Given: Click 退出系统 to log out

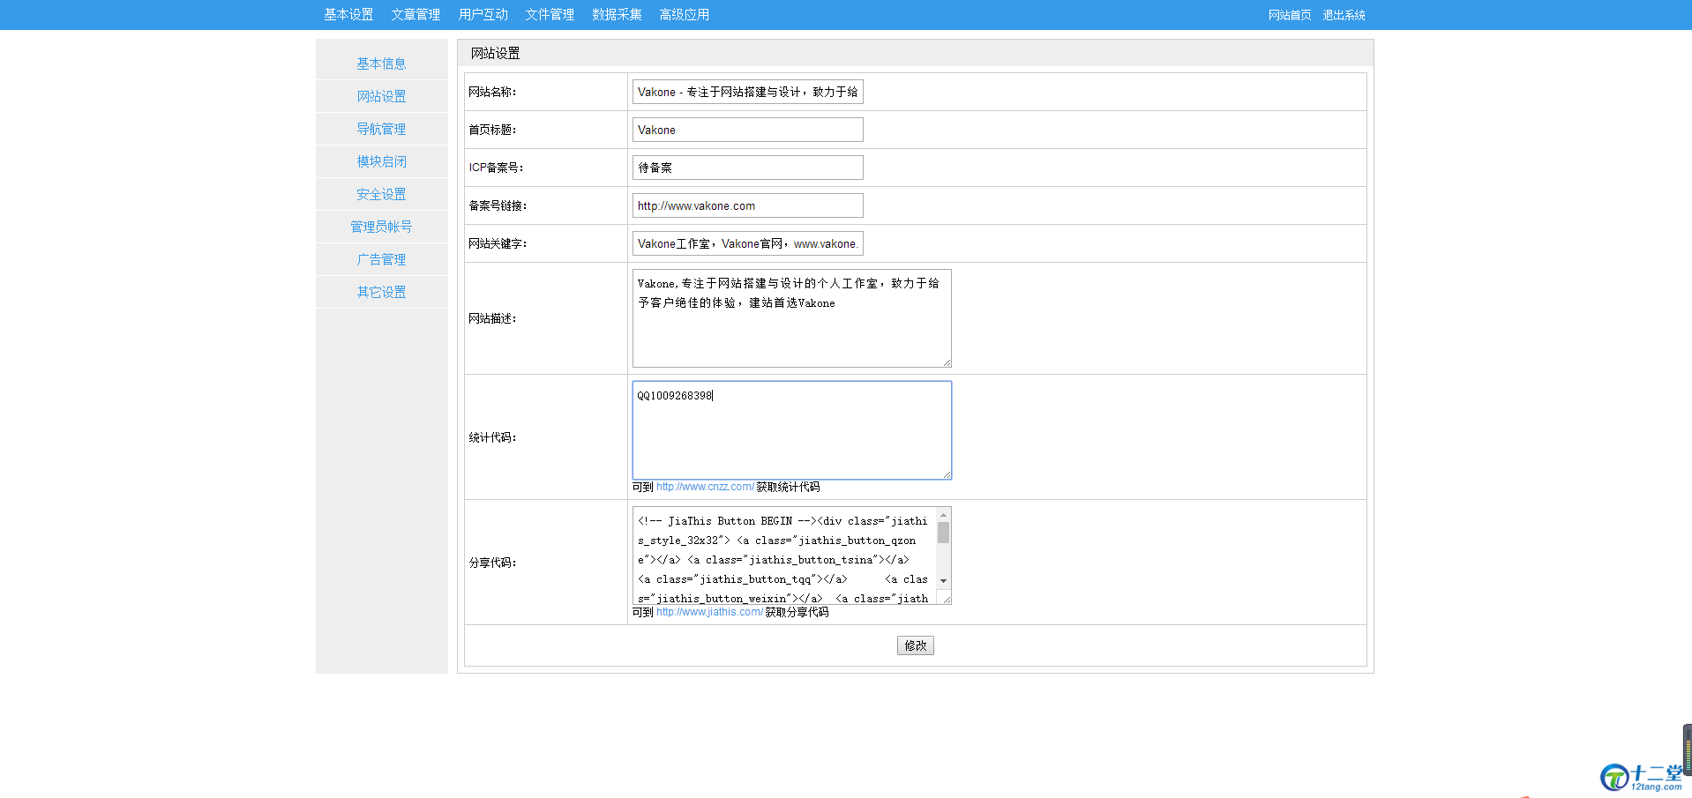Looking at the screenshot, I should tap(1344, 14).
